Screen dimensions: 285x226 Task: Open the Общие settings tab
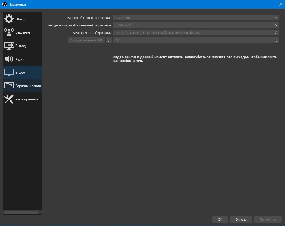point(23,19)
